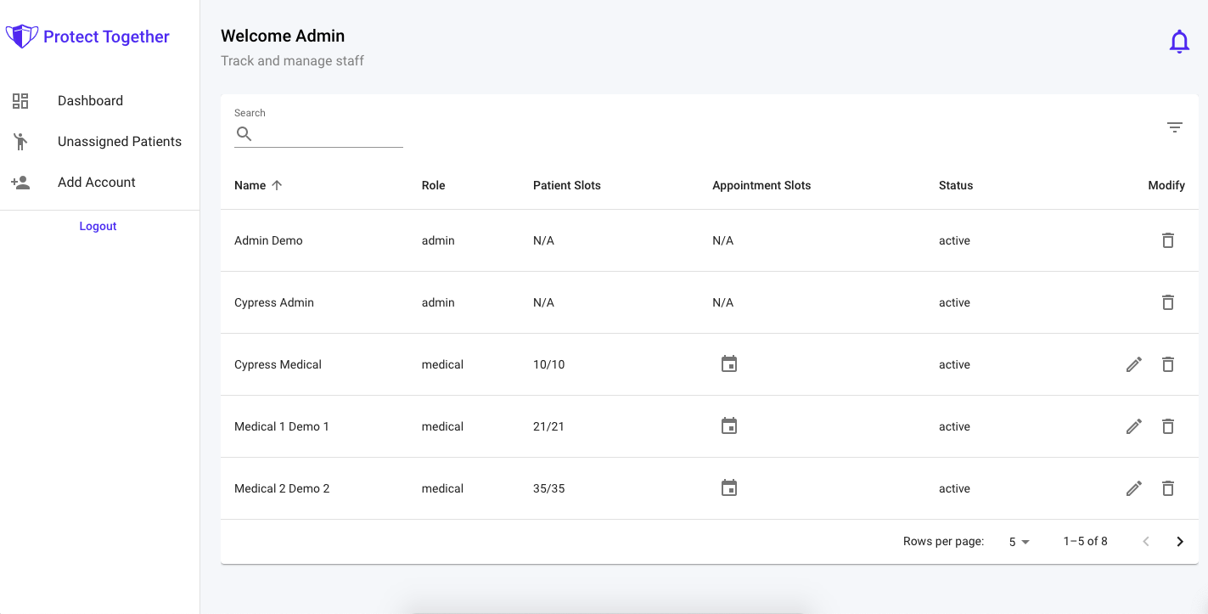The height and width of the screenshot is (614, 1208).
Task: Edit the Medical 2 Demo 2 row
Action: click(1134, 488)
